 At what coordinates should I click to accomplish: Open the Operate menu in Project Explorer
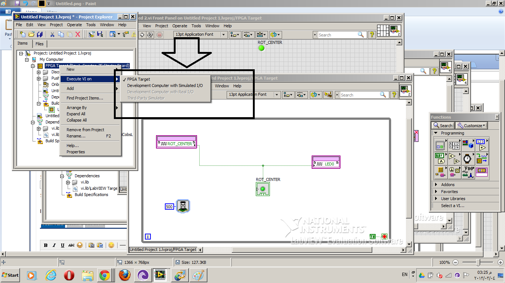74,25
